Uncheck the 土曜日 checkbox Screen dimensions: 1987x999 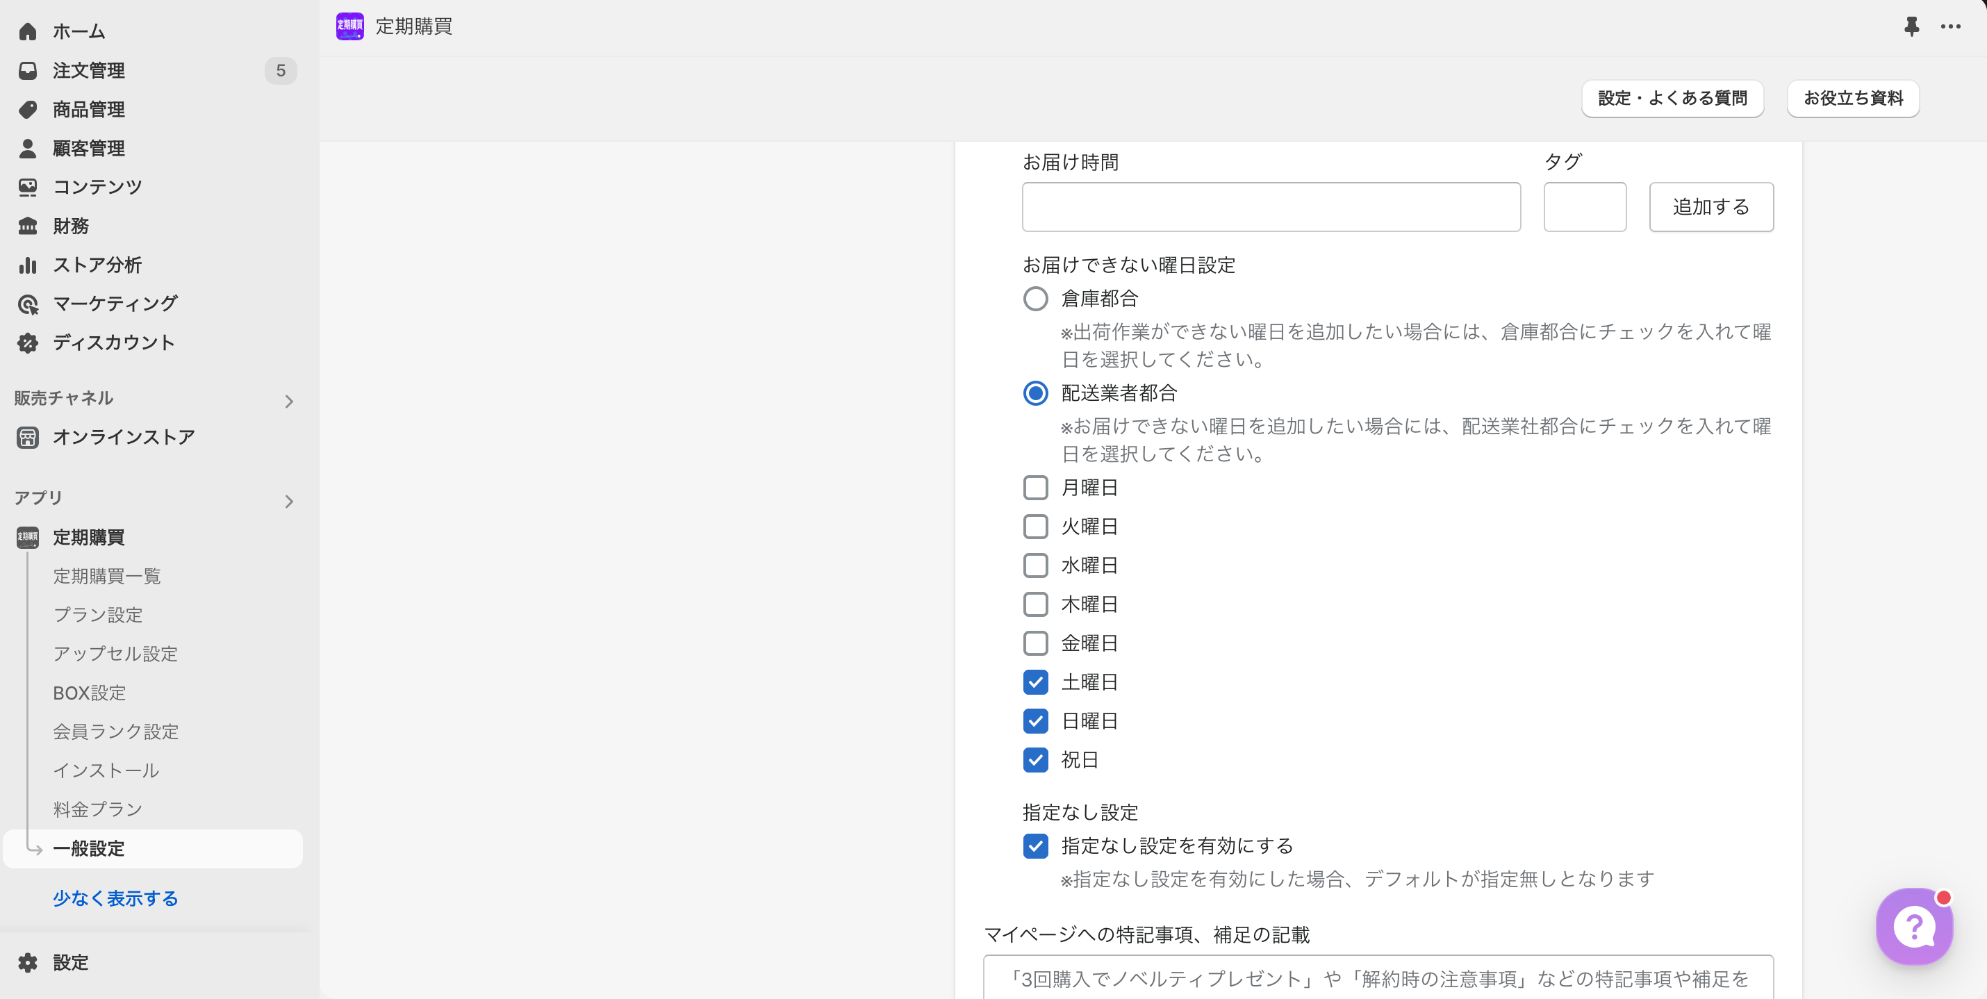coord(1035,682)
